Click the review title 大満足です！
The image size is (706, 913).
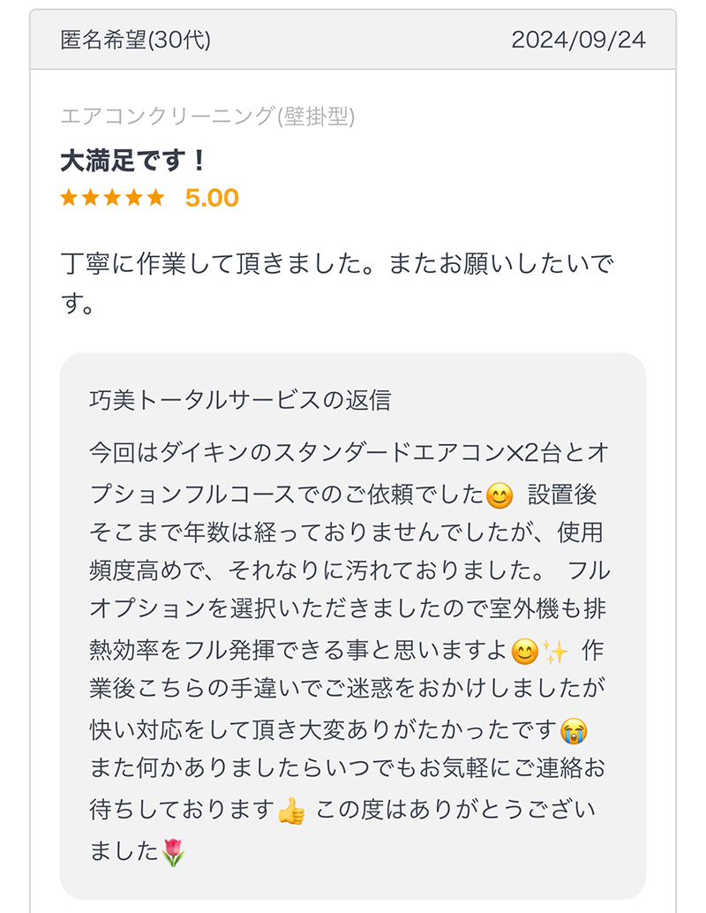tap(133, 161)
